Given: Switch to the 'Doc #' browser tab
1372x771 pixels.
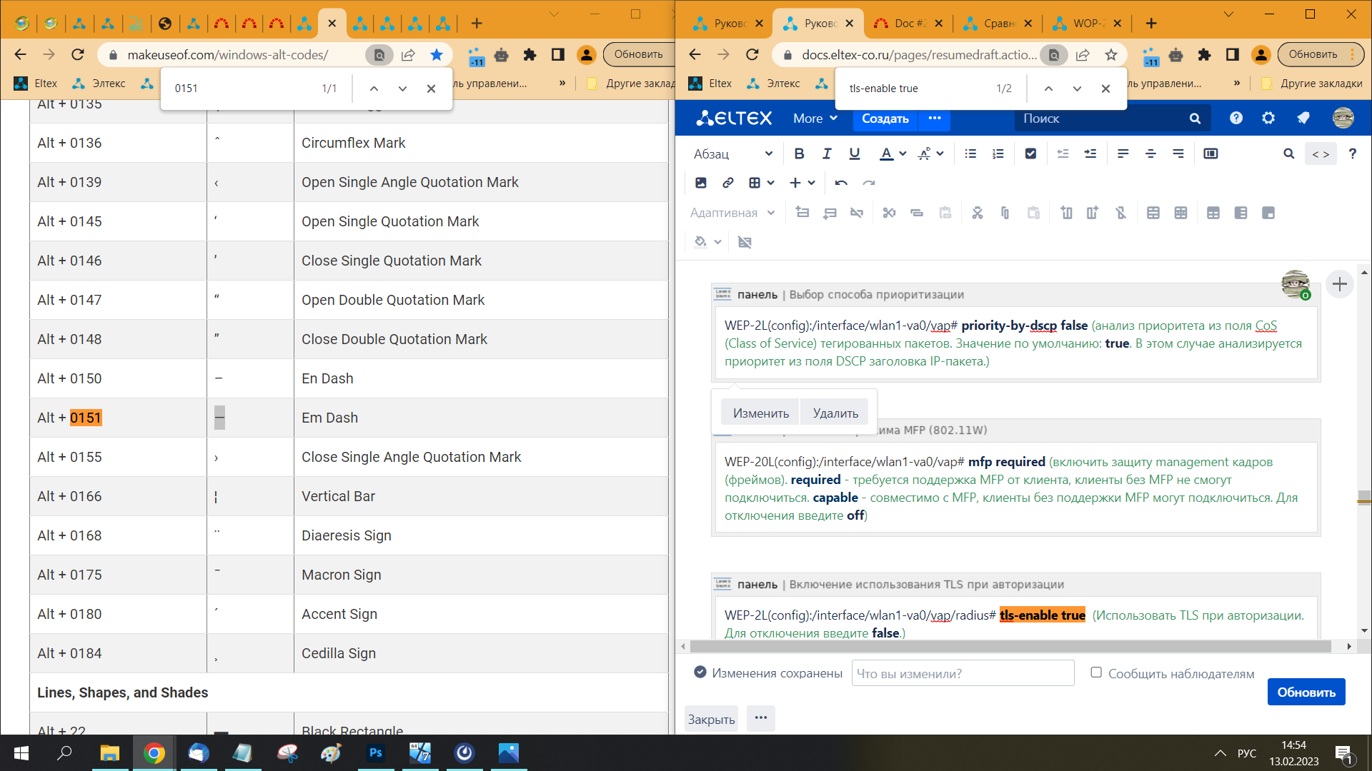Looking at the screenshot, I should [x=902, y=24].
